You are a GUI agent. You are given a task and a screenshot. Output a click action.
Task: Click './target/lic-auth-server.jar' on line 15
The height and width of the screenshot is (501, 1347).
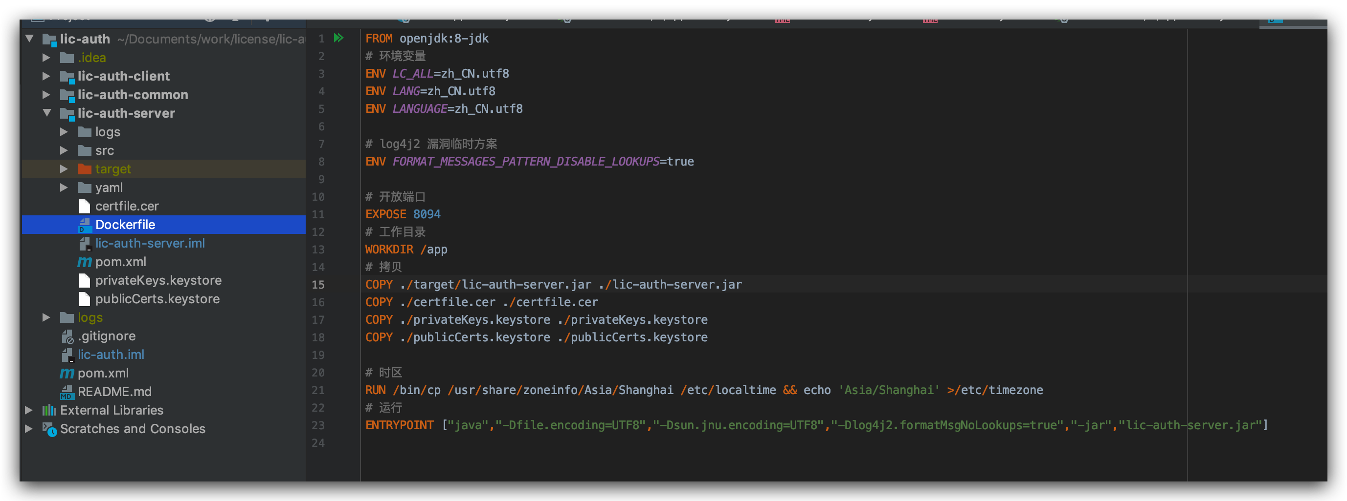coord(495,285)
